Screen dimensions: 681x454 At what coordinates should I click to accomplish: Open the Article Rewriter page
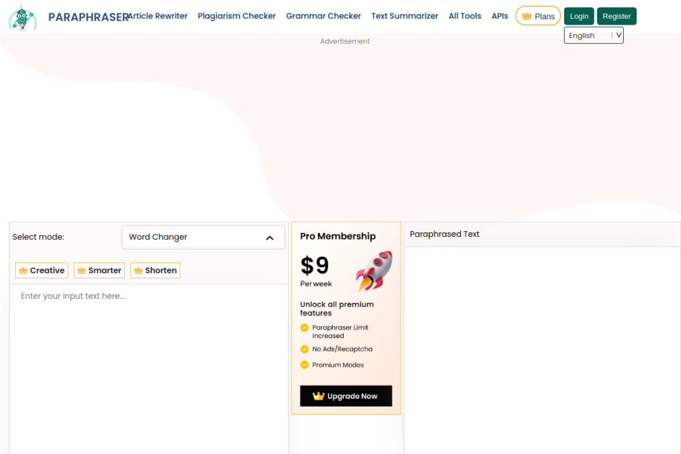tap(158, 16)
